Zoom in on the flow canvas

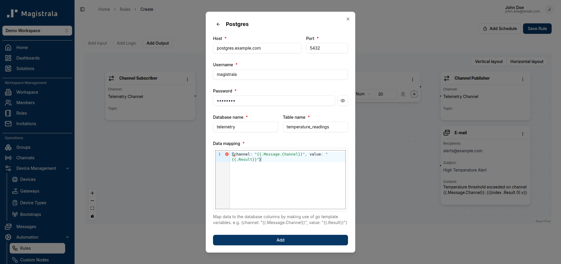[92, 193]
